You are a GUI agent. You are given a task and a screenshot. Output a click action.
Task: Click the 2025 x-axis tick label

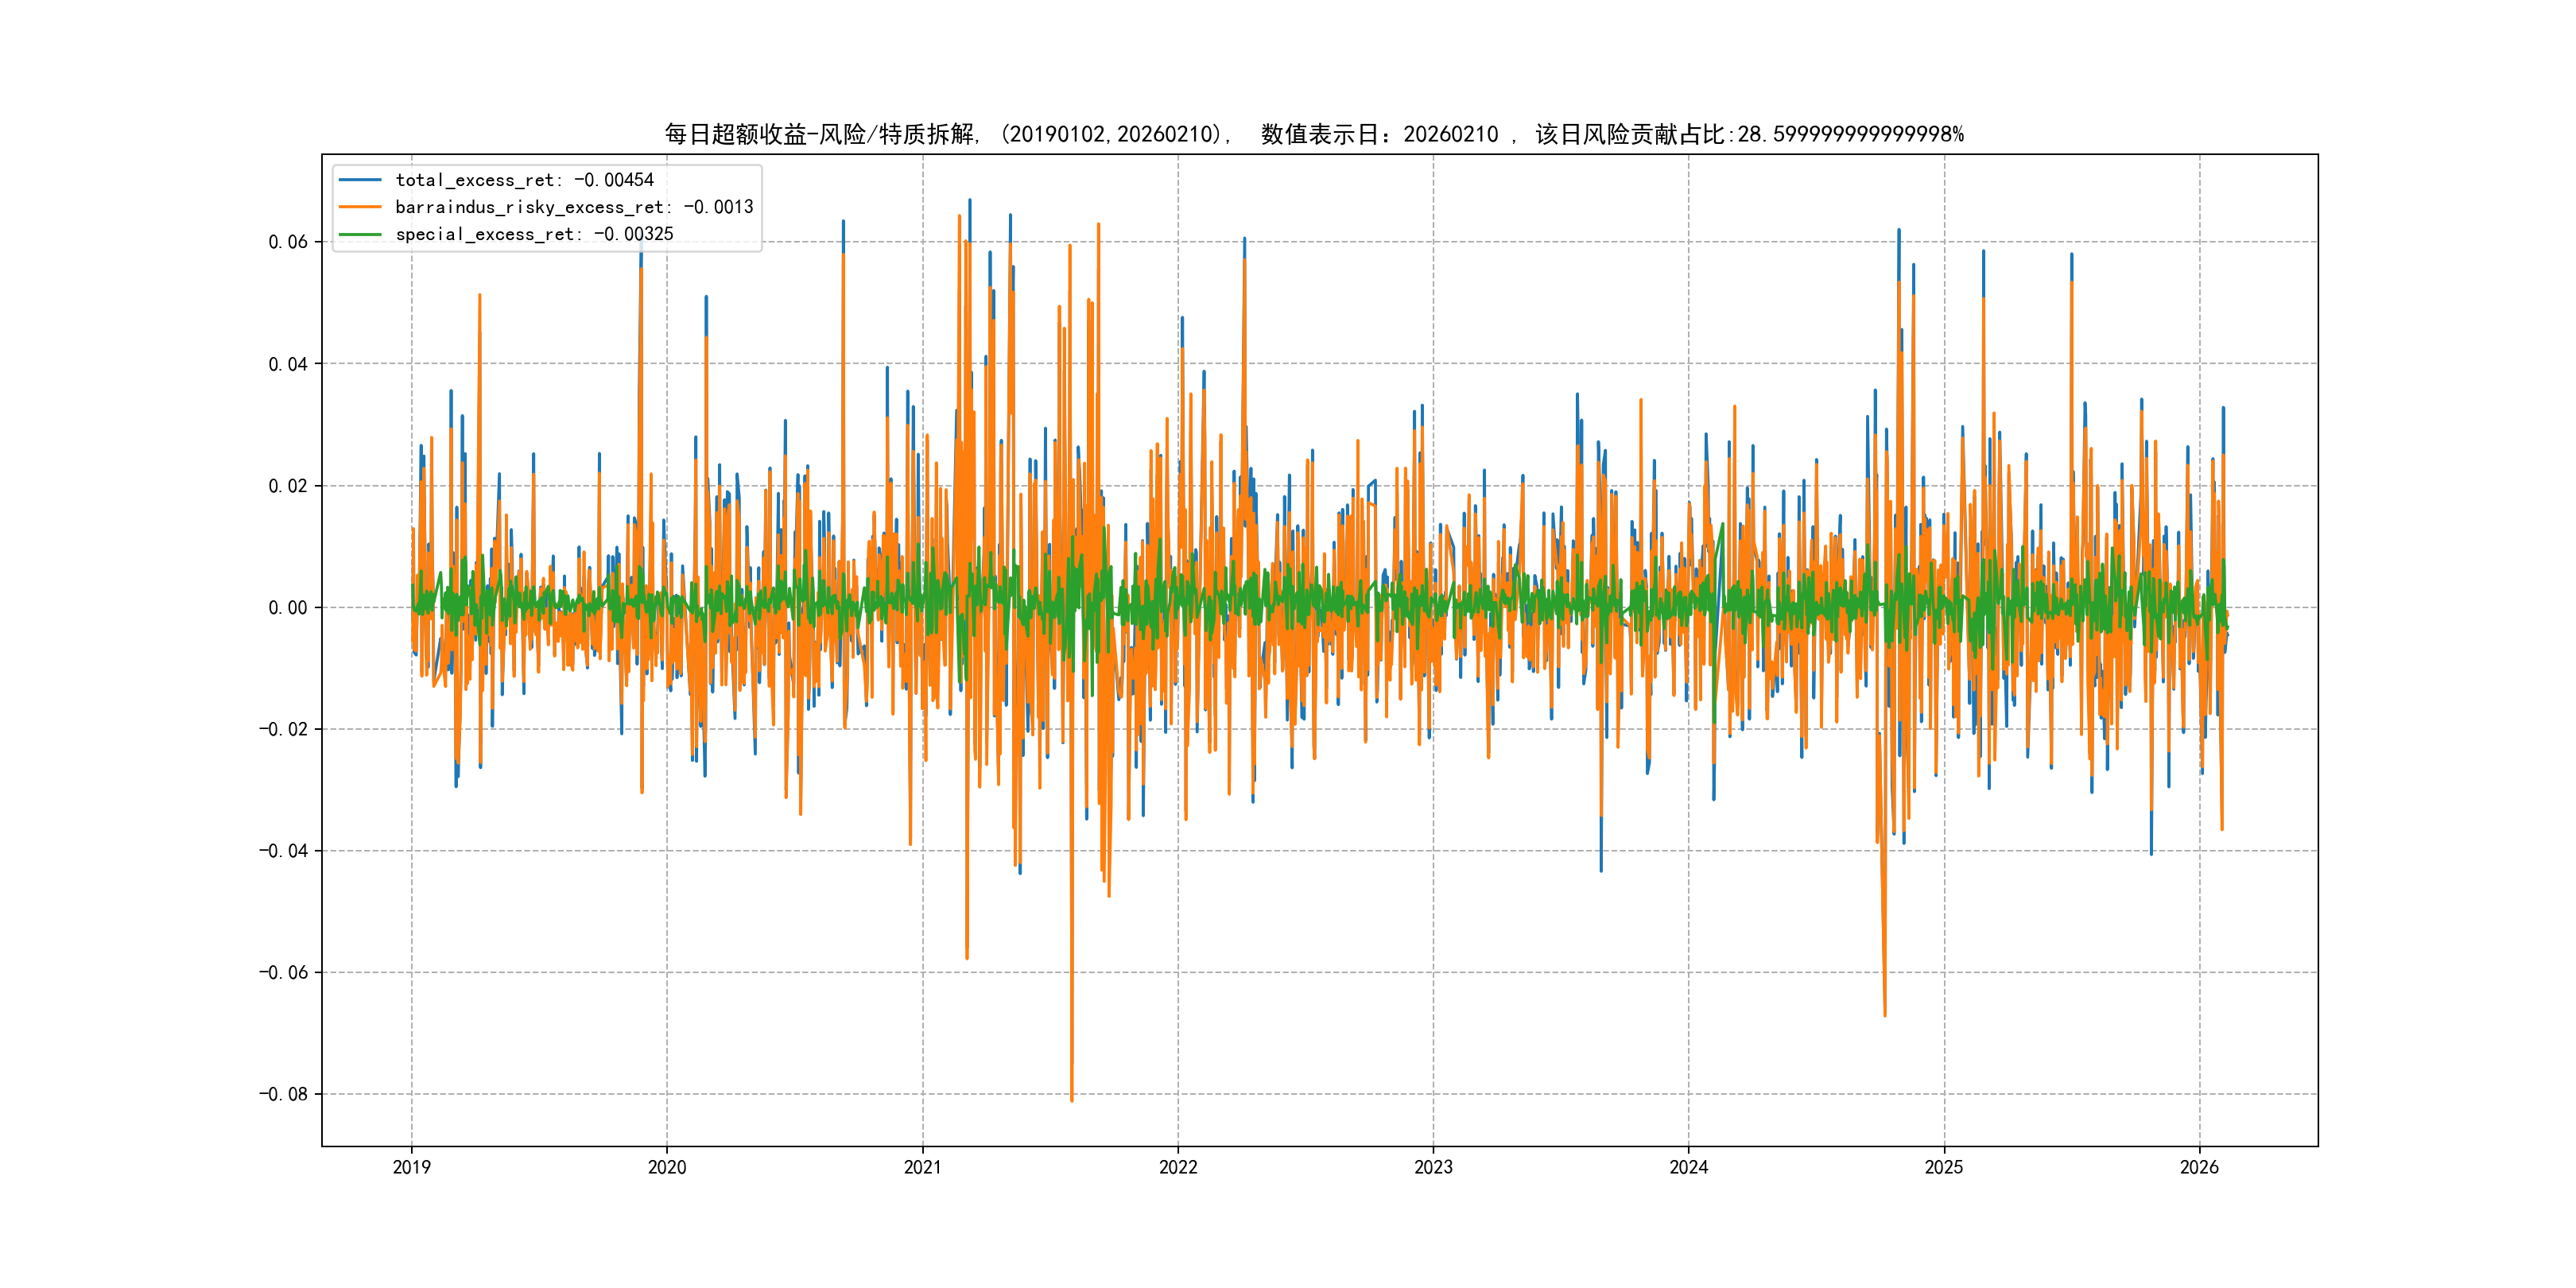pos(1944,1167)
